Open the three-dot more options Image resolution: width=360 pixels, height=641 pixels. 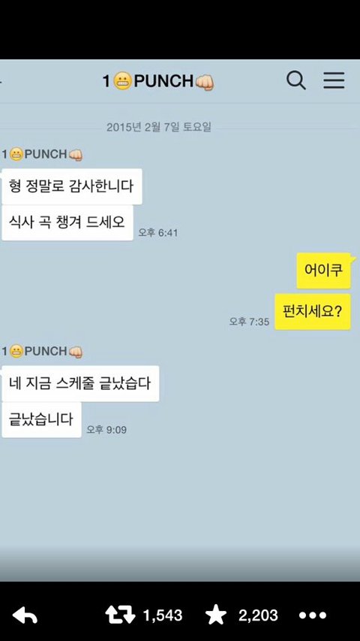pos(313,615)
